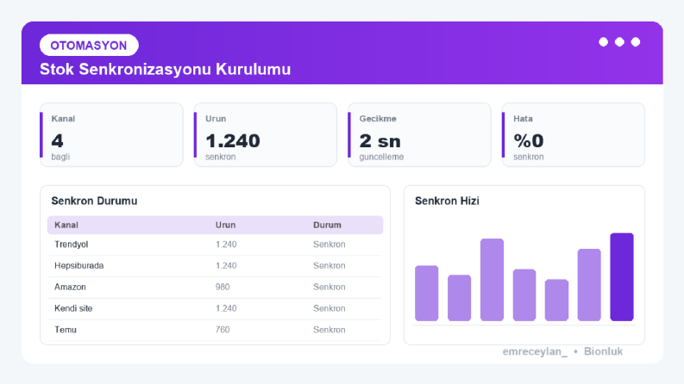Click the first bar in Senkron Hizi chart
The height and width of the screenshot is (384, 684).
427,293
